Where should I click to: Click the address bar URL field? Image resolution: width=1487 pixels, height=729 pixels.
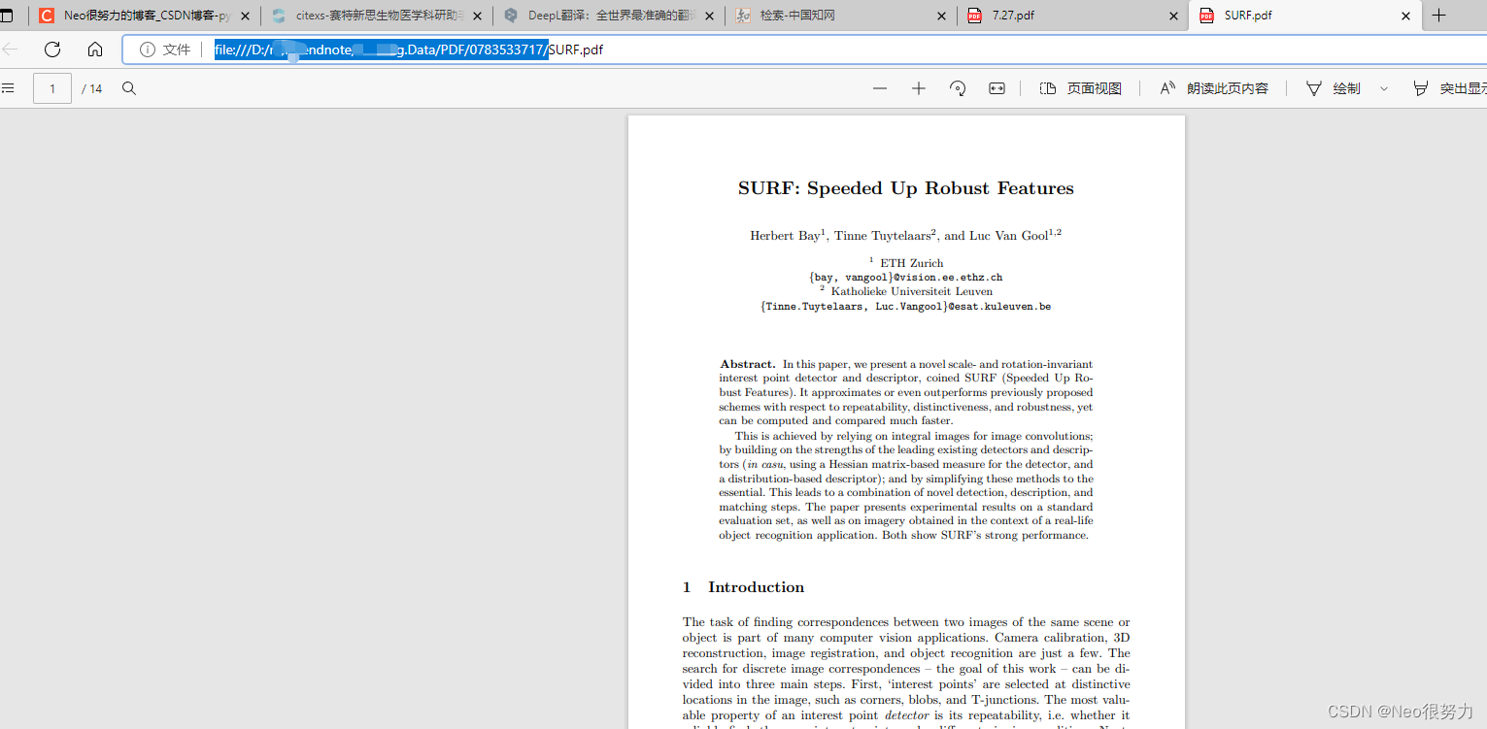click(802, 50)
